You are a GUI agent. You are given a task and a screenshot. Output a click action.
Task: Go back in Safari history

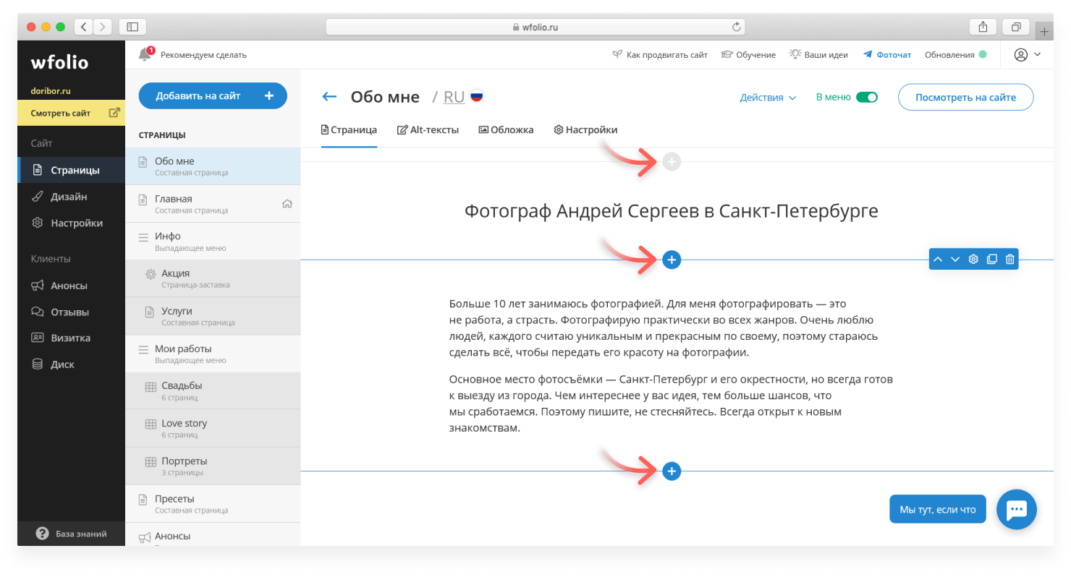(83, 27)
